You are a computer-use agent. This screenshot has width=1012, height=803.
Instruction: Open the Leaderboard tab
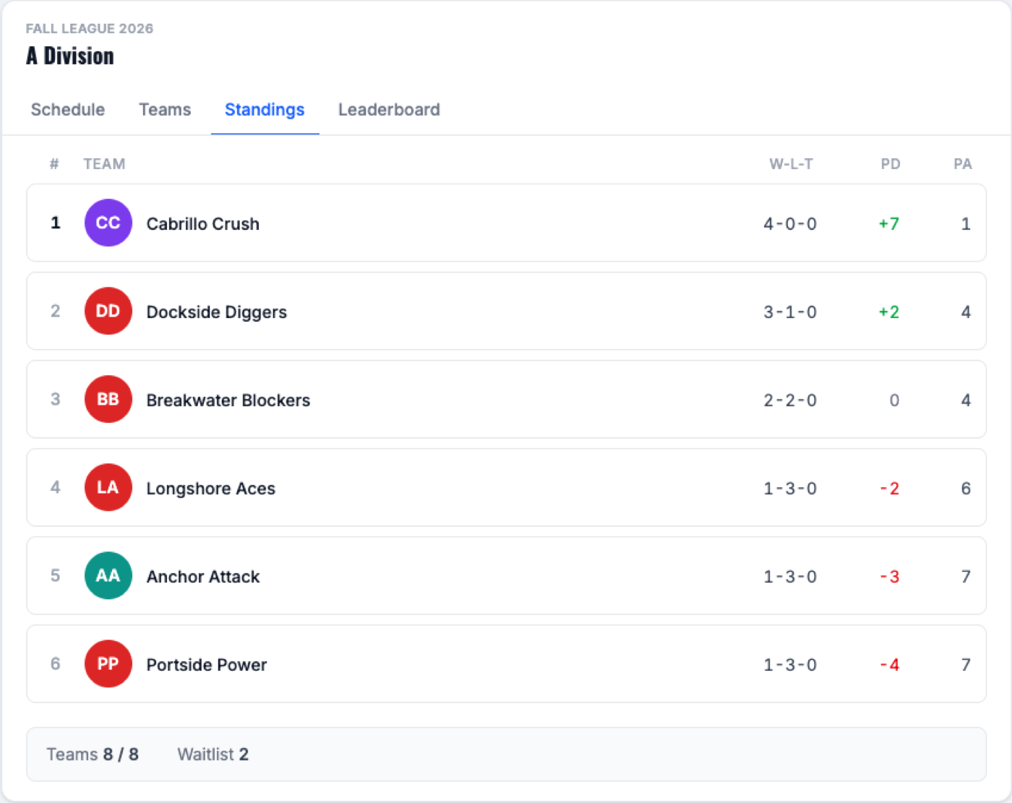[x=389, y=110]
